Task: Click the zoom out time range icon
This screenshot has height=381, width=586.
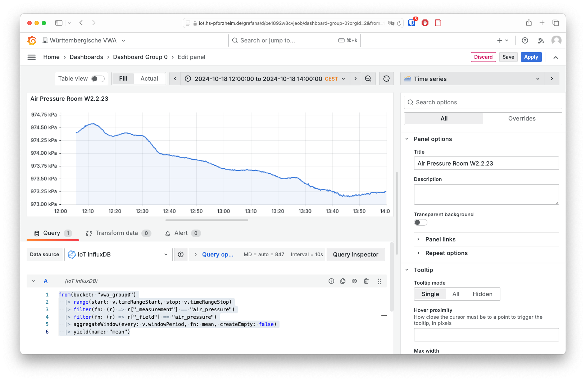Action: pyautogui.click(x=368, y=79)
